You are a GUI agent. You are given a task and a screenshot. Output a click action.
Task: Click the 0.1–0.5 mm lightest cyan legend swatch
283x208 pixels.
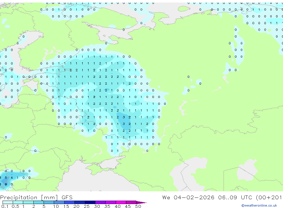(x=8, y=202)
